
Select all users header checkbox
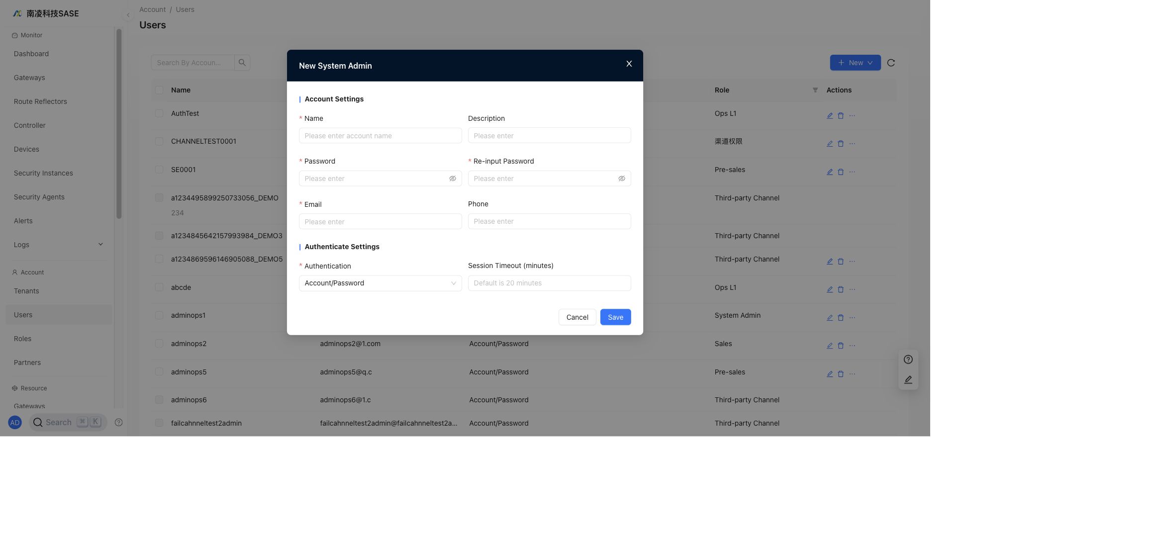click(159, 90)
